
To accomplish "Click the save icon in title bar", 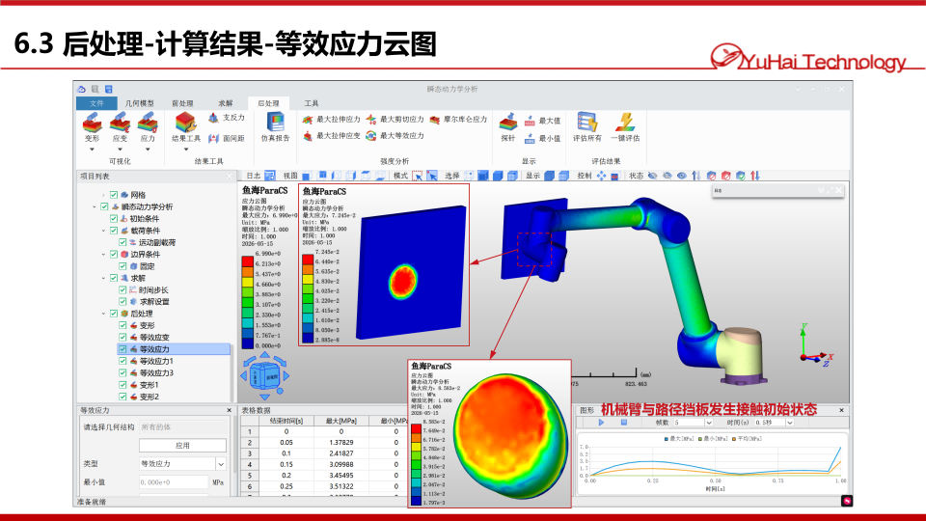I will (109, 89).
